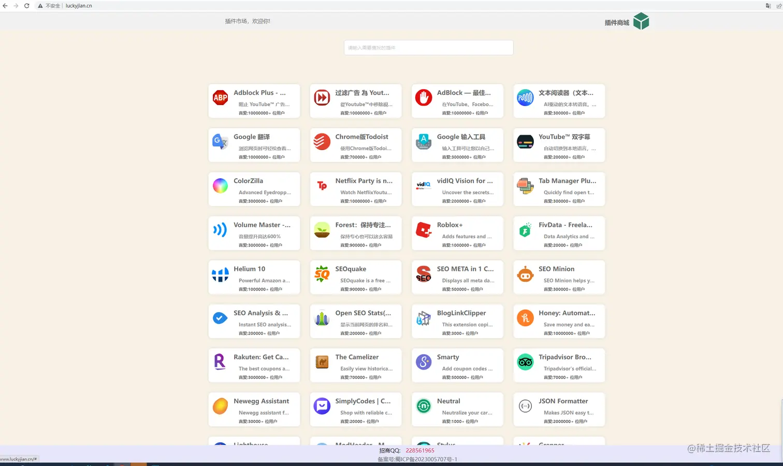Viewport: 783px width, 466px height.
Task: Click 'Powerful Amazon a...' description text
Action: tap(264, 281)
